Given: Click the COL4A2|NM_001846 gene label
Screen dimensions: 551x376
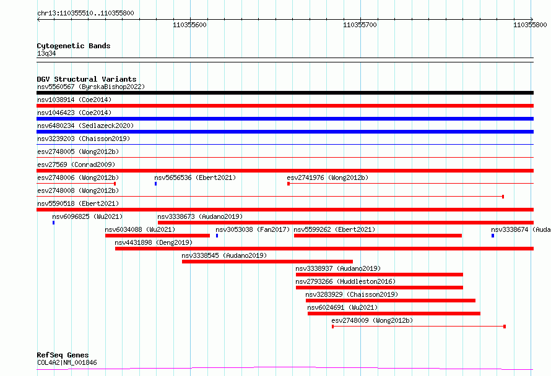Looking at the screenshot, I should (x=67, y=362).
